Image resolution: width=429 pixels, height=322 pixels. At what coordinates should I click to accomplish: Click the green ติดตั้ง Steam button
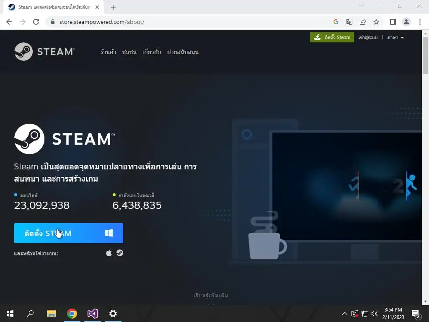(x=332, y=37)
